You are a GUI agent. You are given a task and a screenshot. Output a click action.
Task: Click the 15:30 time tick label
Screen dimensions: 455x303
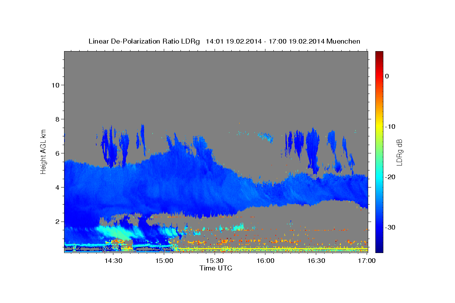tap(215, 261)
